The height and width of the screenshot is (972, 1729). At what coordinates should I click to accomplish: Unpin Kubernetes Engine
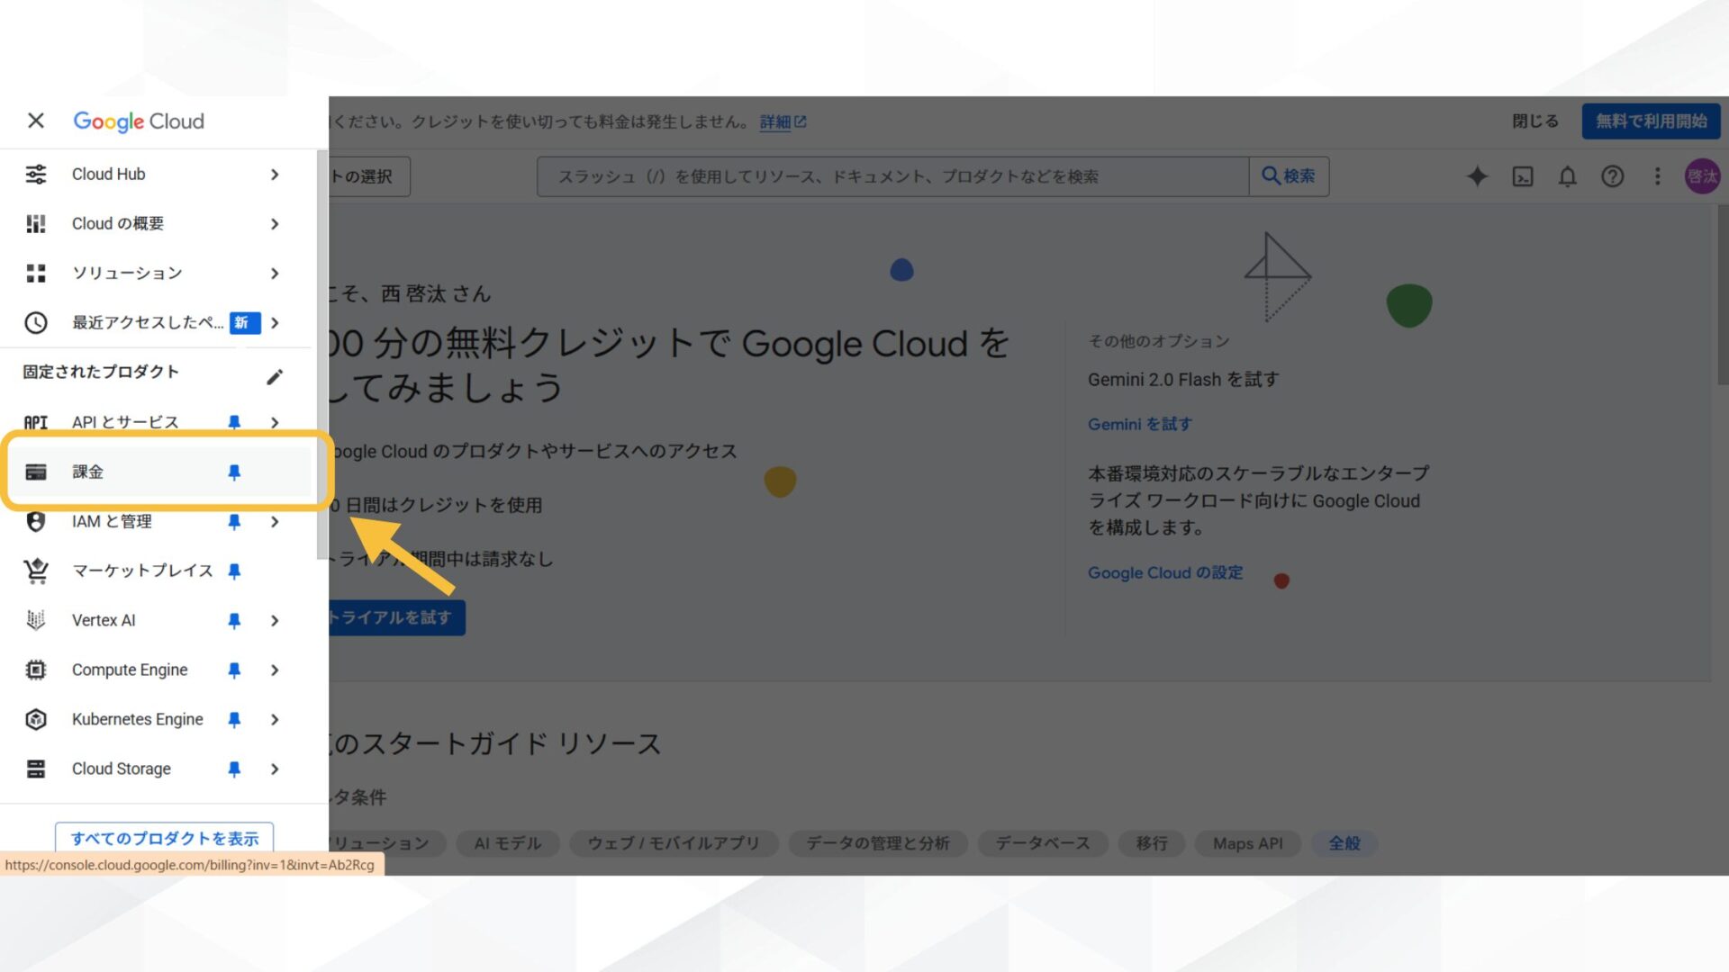point(234,719)
